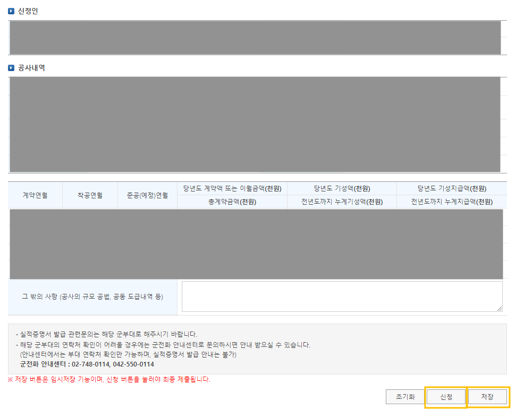The height and width of the screenshot is (410, 516).
Task: Click 당년도 계약액 또는 이월금액(천원) header
Action: (x=232, y=189)
